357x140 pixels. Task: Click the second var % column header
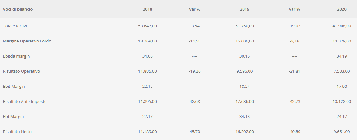click(294, 9)
